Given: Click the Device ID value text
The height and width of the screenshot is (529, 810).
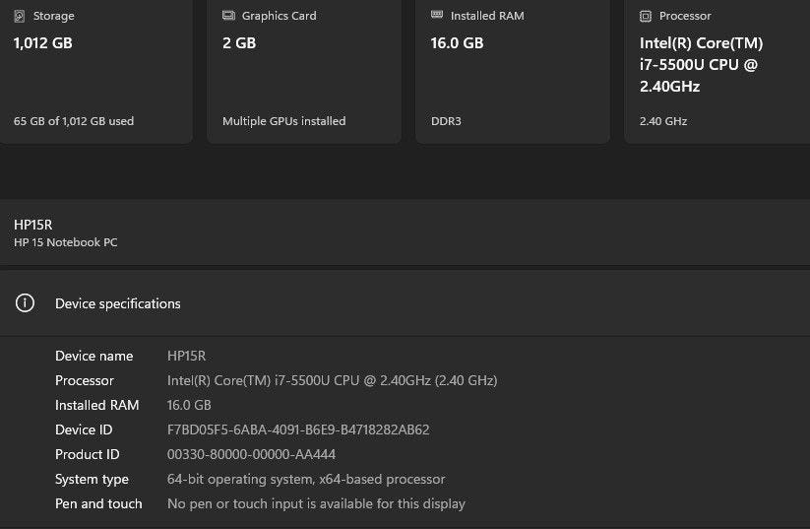Looking at the screenshot, I should pos(298,430).
